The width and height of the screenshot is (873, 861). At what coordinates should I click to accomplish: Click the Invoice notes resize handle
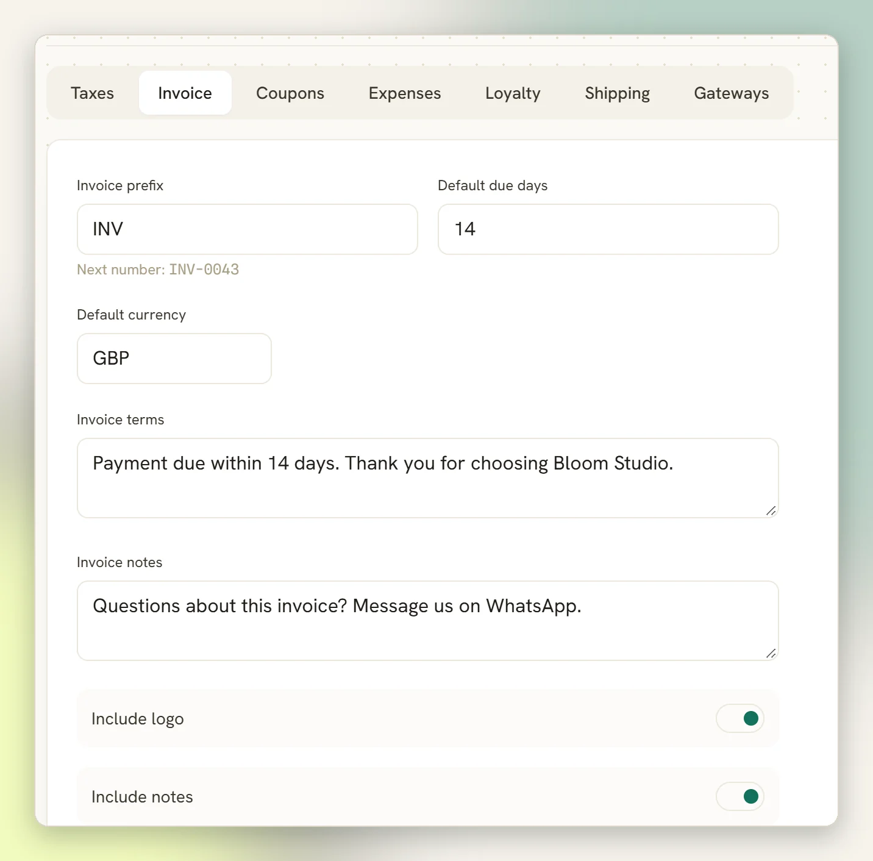pos(771,654)
